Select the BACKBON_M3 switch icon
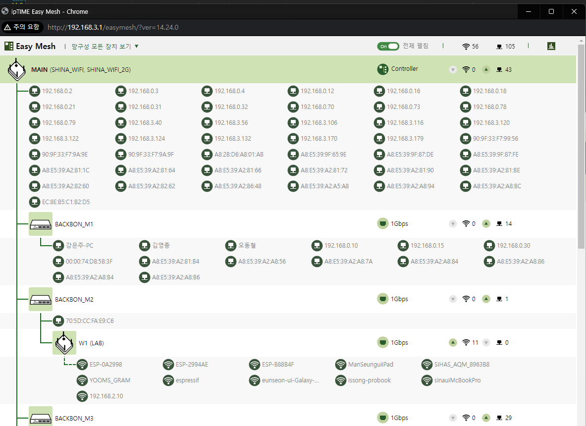 [x=41, y=417]
